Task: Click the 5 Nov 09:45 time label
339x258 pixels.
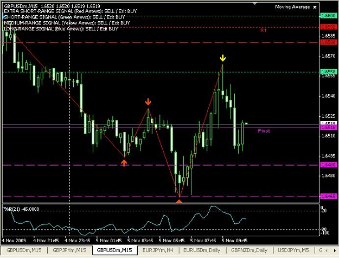Action: coord(234,241)
